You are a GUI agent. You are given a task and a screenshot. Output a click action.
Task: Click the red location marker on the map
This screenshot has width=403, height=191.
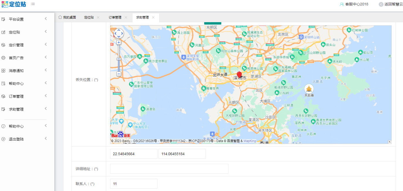(239, 74)
